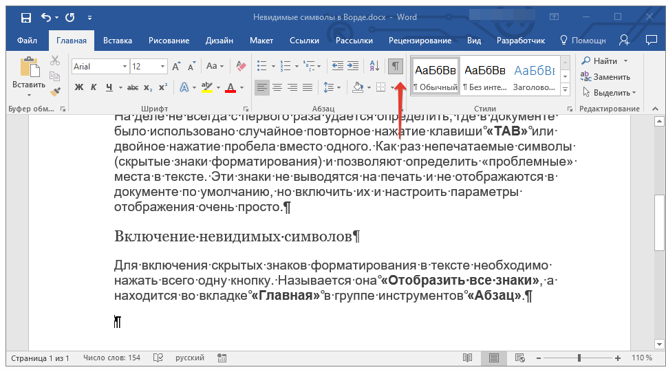
Task: Select the Обычный style thumbnail
Action: [x=436, y=76]
